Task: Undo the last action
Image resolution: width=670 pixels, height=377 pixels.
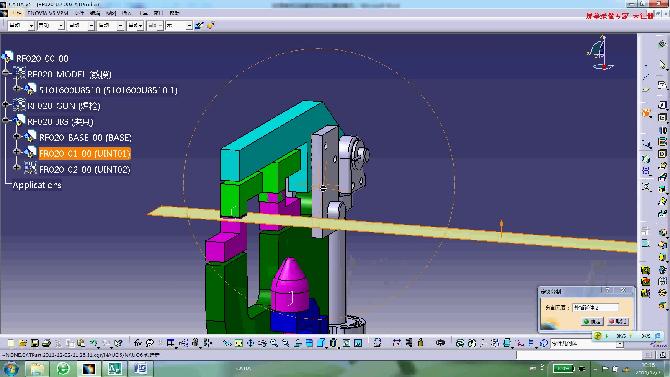Action: coord(93,343)
